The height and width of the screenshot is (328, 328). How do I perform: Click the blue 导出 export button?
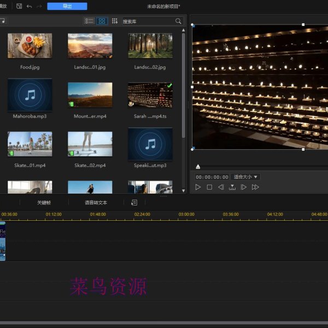(x=67, y=6)
